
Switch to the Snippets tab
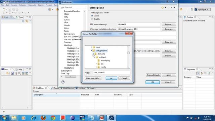click(19, 70)
